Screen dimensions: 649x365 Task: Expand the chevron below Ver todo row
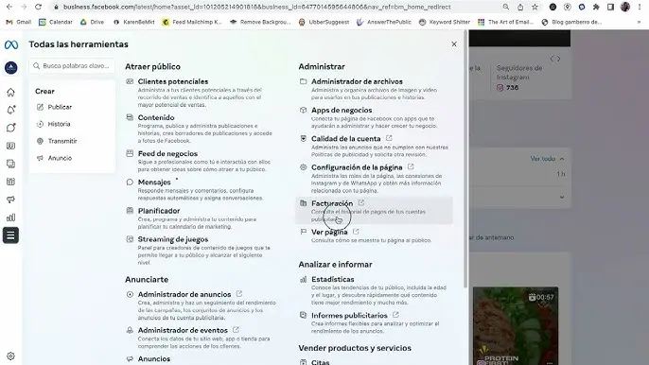562,197
